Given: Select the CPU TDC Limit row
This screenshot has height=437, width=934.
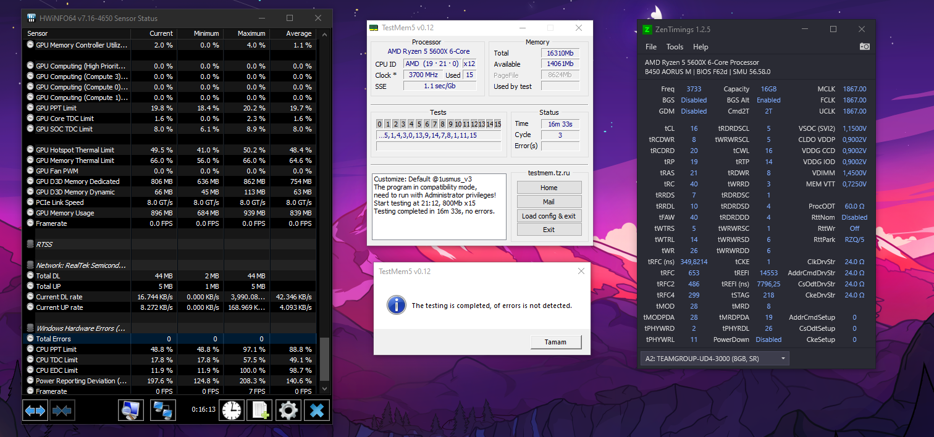Looking at the screenshot, I should 170,360.
